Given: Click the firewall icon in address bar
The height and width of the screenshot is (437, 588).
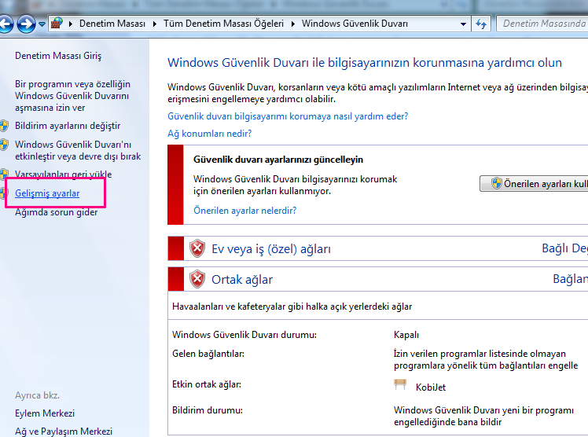Looking at the screenshot, I should click(x=57, y=24).
